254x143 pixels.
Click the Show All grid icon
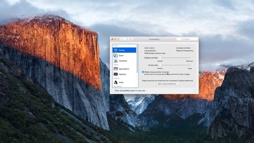tap(131, 39)
